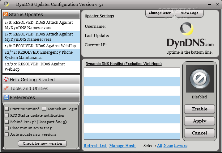Viewport: 222px width, 153px height.
Task: Enable Close minimizes to tray
Action: click(x=7, y=128)
